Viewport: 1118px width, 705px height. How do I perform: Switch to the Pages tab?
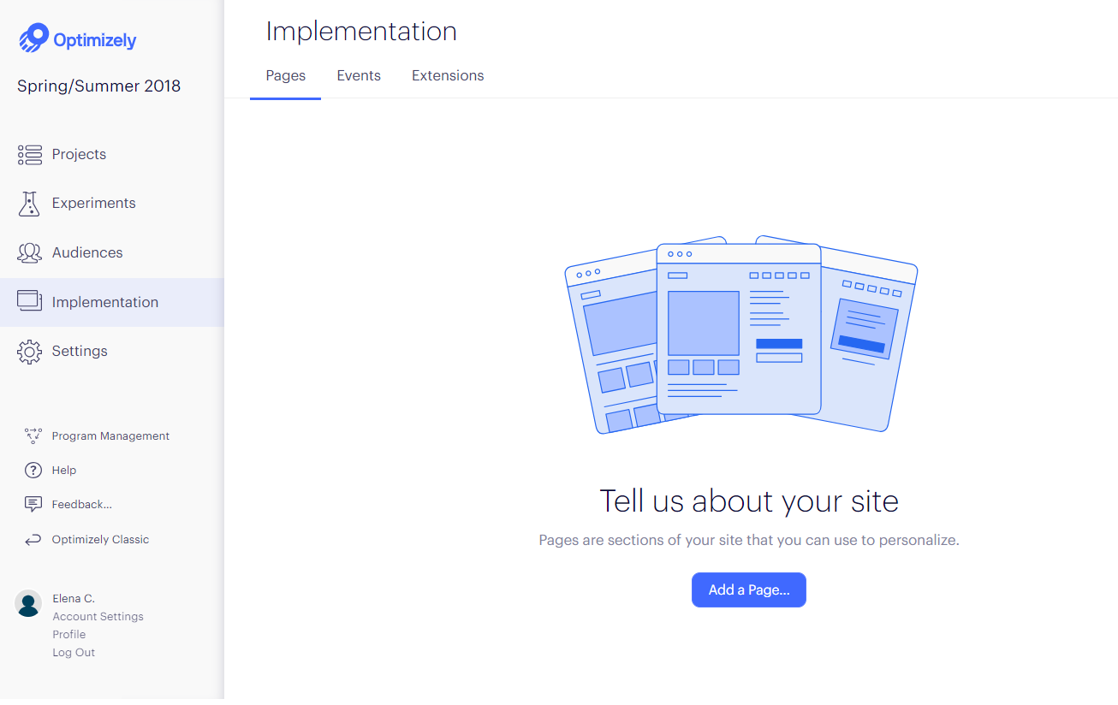click(x=286, y=76)
